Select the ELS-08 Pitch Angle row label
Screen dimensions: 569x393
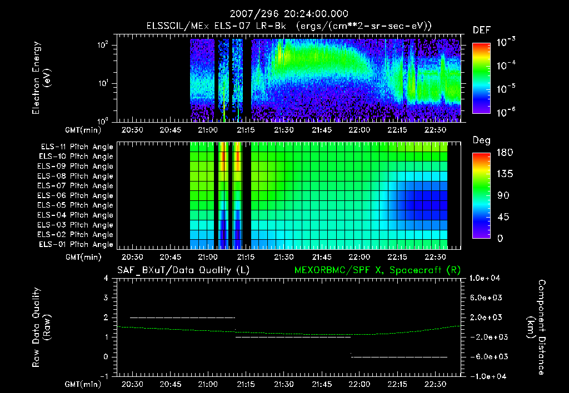click(x=75, y=176)
